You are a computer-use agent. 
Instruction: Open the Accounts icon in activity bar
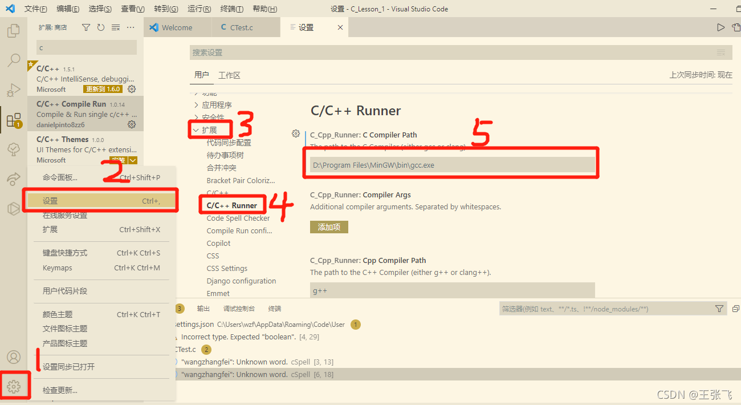pyautogui.click(x=14, y=357)
